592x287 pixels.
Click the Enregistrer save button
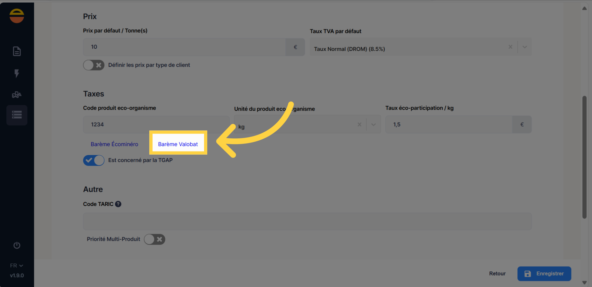coord(544,274)
